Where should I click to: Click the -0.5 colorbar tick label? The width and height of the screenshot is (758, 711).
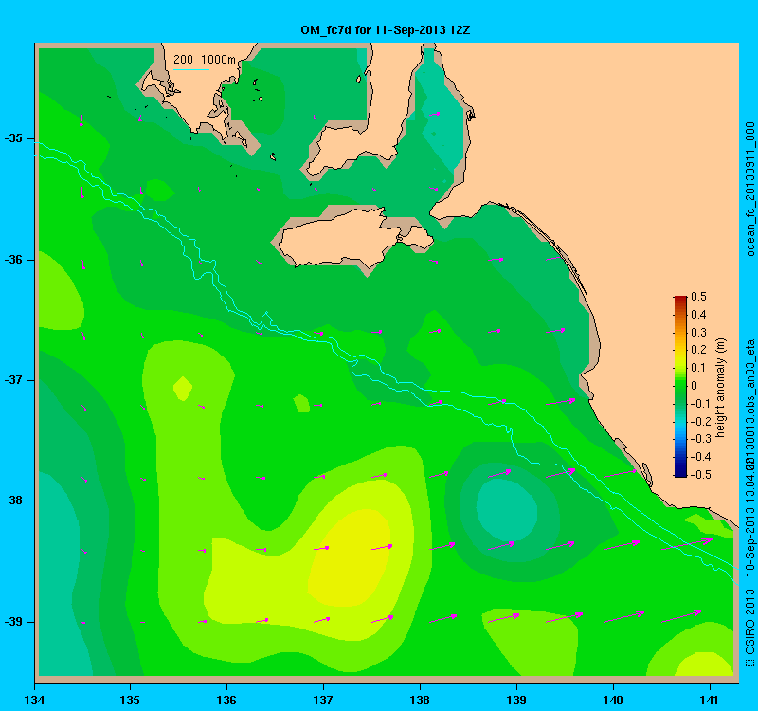(700, 475)
